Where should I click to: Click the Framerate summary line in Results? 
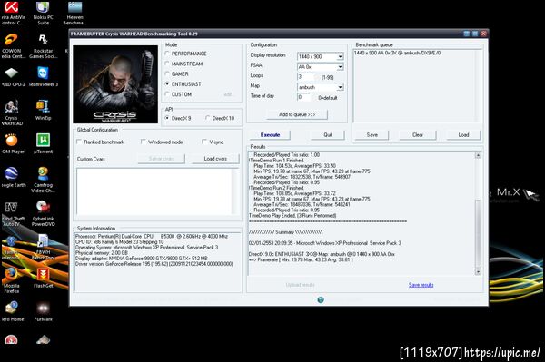tap(301, 259)
